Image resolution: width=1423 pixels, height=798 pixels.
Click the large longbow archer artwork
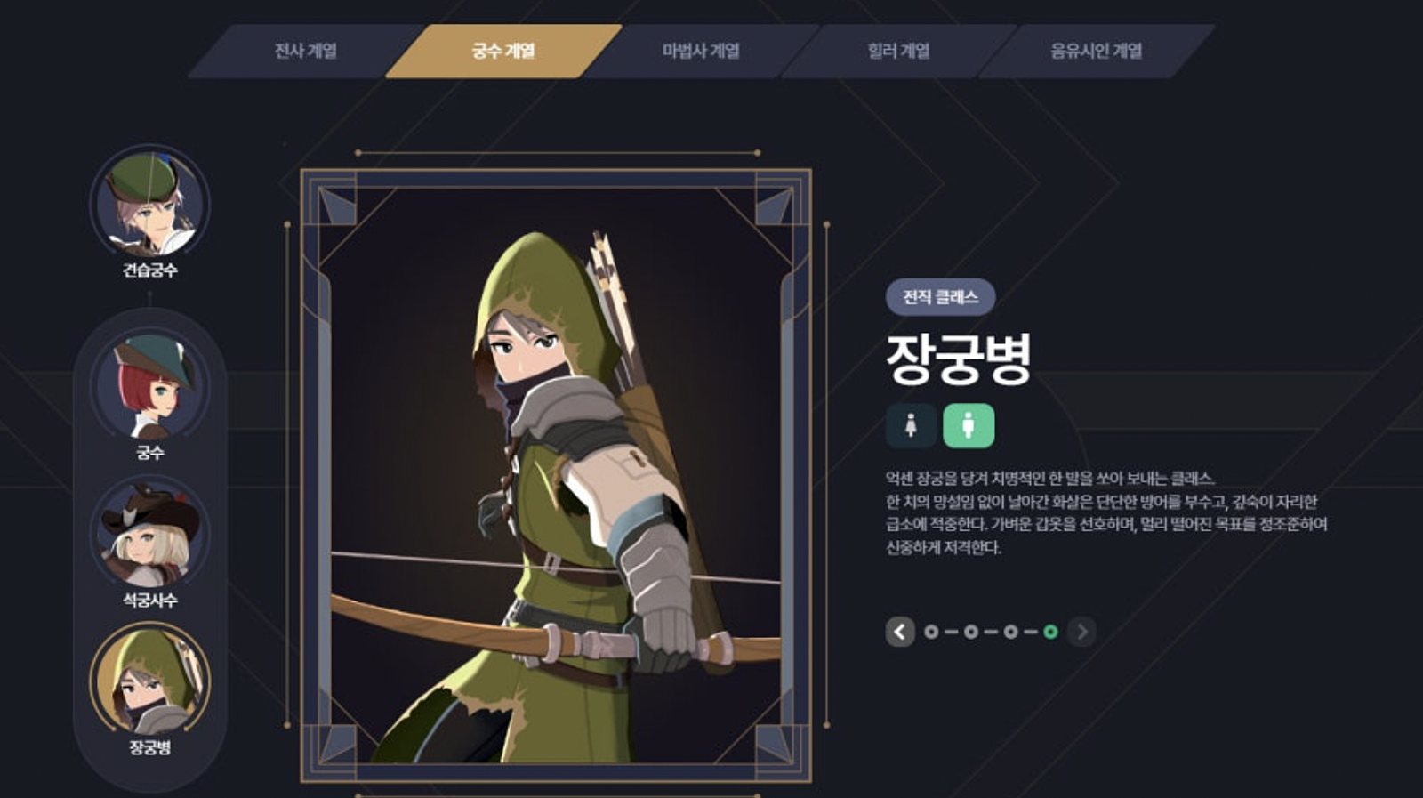[556, 475]
